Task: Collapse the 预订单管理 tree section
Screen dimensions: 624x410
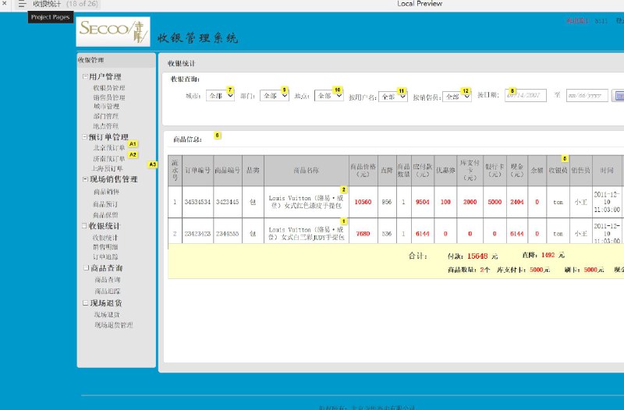Action: pyautogui.click(x=85, y=137)
